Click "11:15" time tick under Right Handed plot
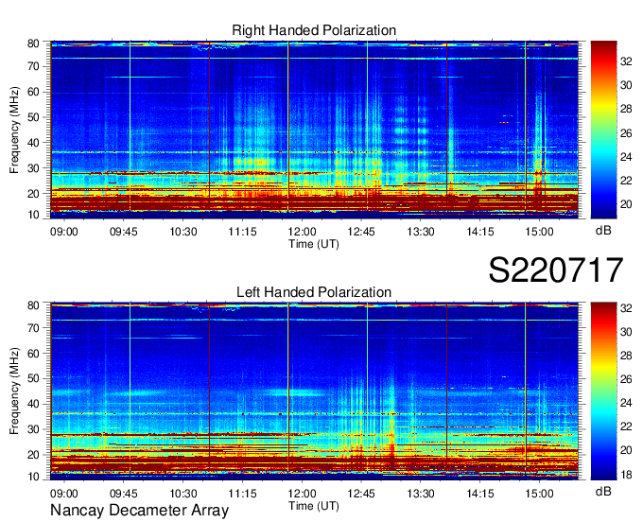The image size is (643, 522). click(x=242, y=232)
